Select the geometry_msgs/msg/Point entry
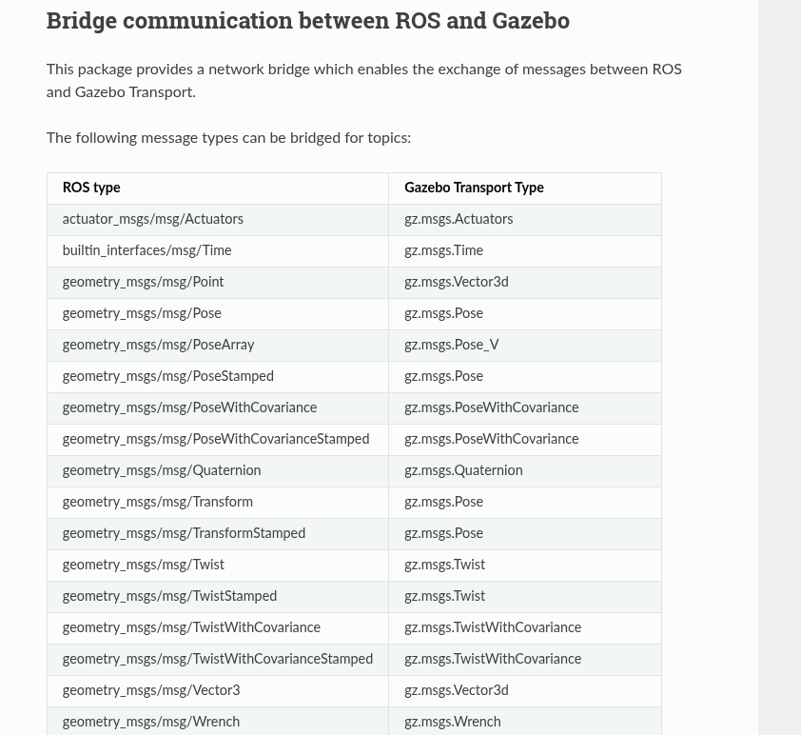 (x=143, y=282)
